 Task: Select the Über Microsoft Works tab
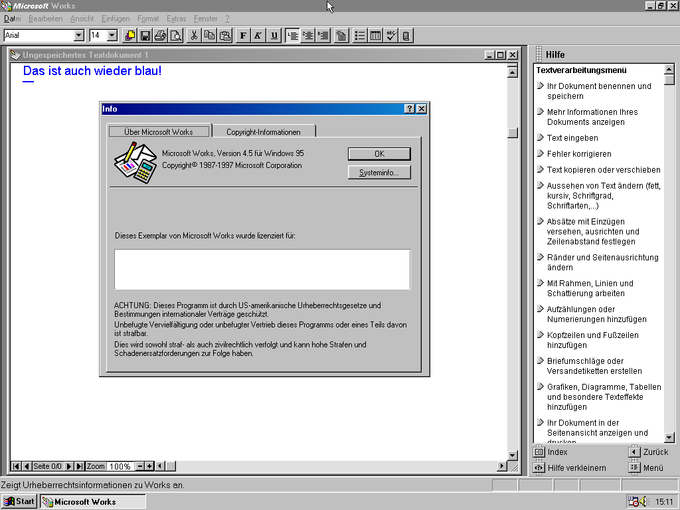pos(159,132)
